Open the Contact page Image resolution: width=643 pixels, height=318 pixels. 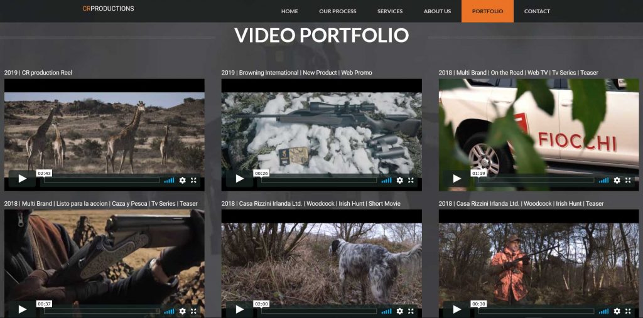click(x=537, y=11)
